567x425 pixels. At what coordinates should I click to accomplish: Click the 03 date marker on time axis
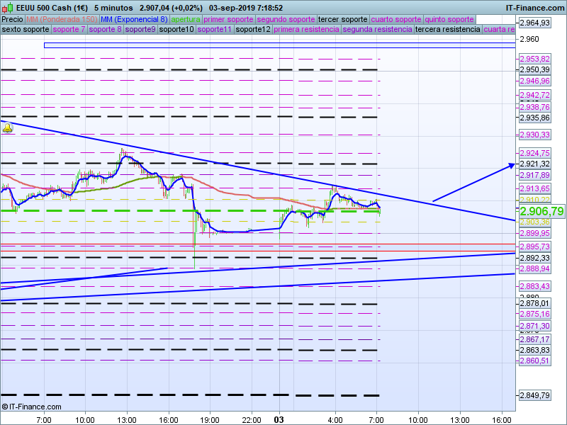[279, 419]
